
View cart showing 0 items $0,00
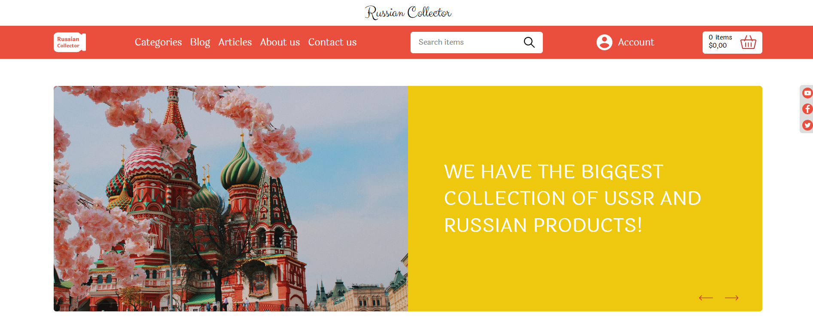pyautogui.click(x=732, y=42)
